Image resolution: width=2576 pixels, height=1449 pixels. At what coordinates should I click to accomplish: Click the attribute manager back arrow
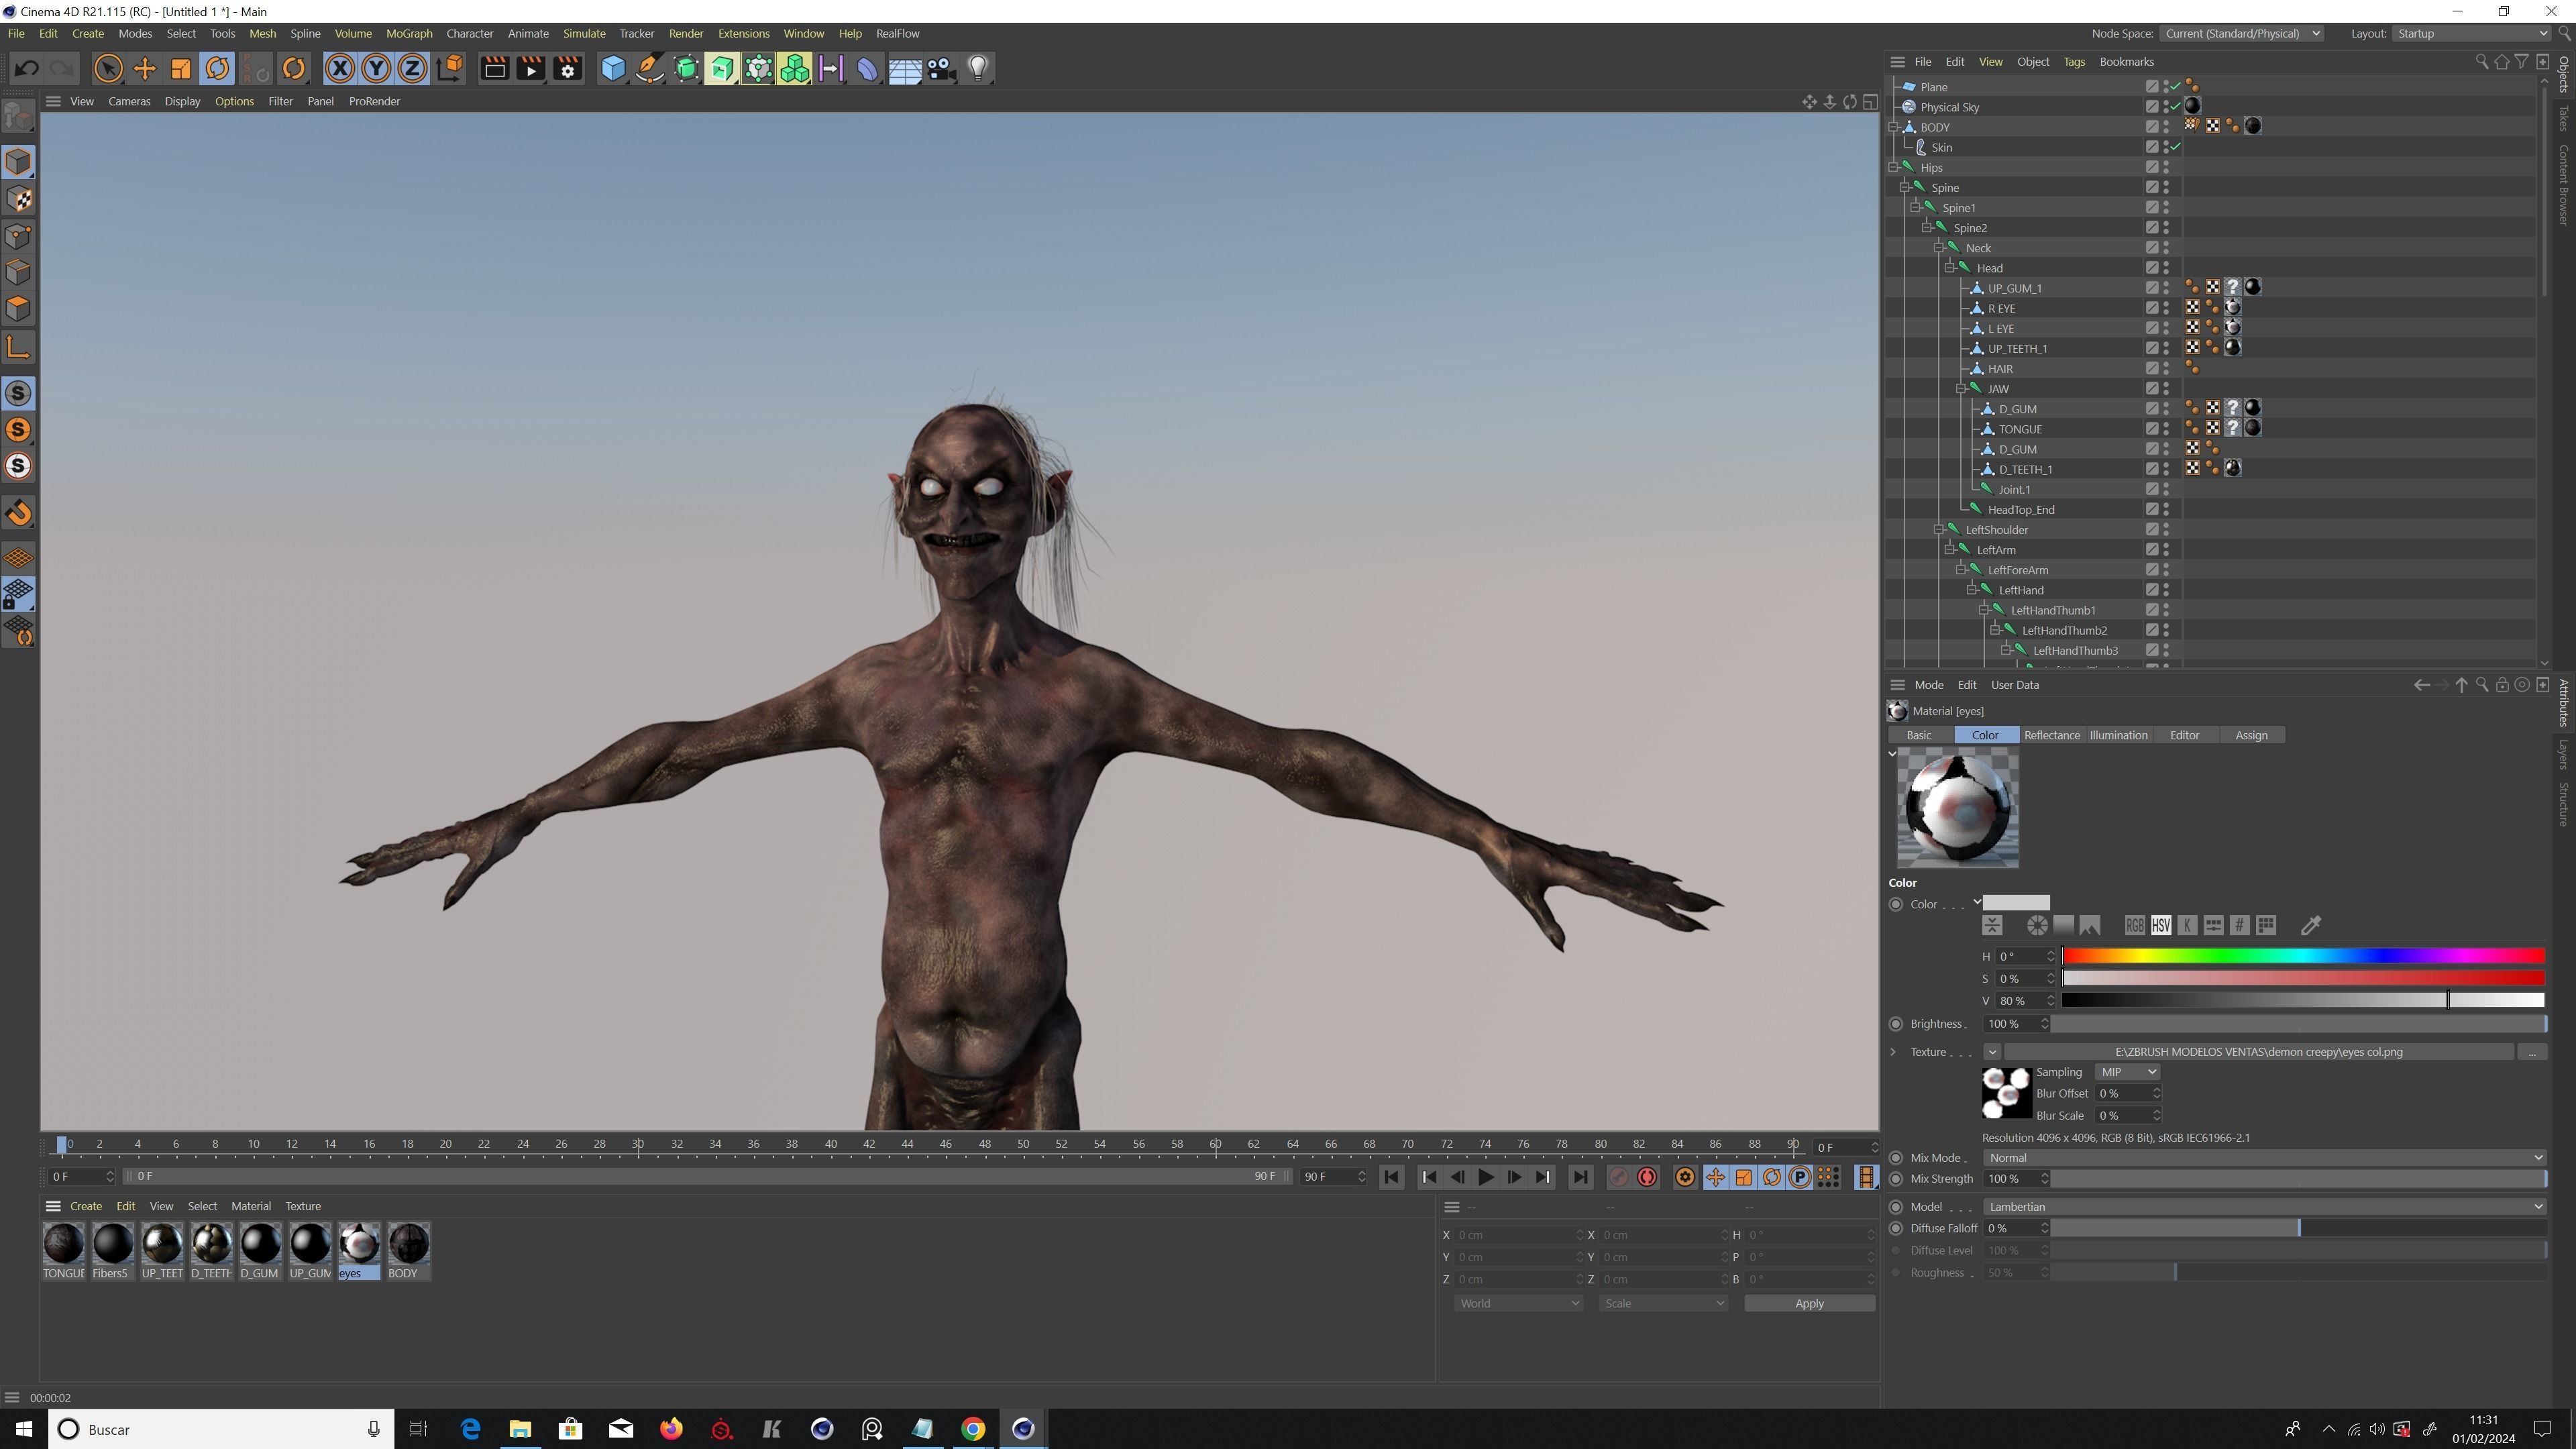coord(2421,685)
